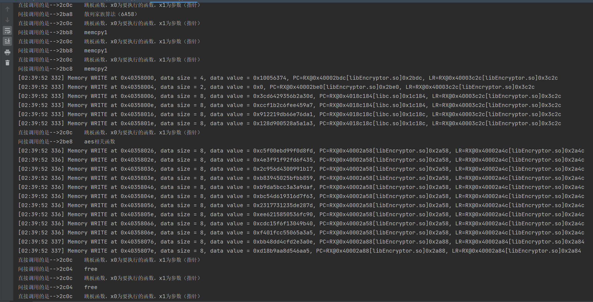
Task: Click the memcpy2 log line
Action: point(96,69)
